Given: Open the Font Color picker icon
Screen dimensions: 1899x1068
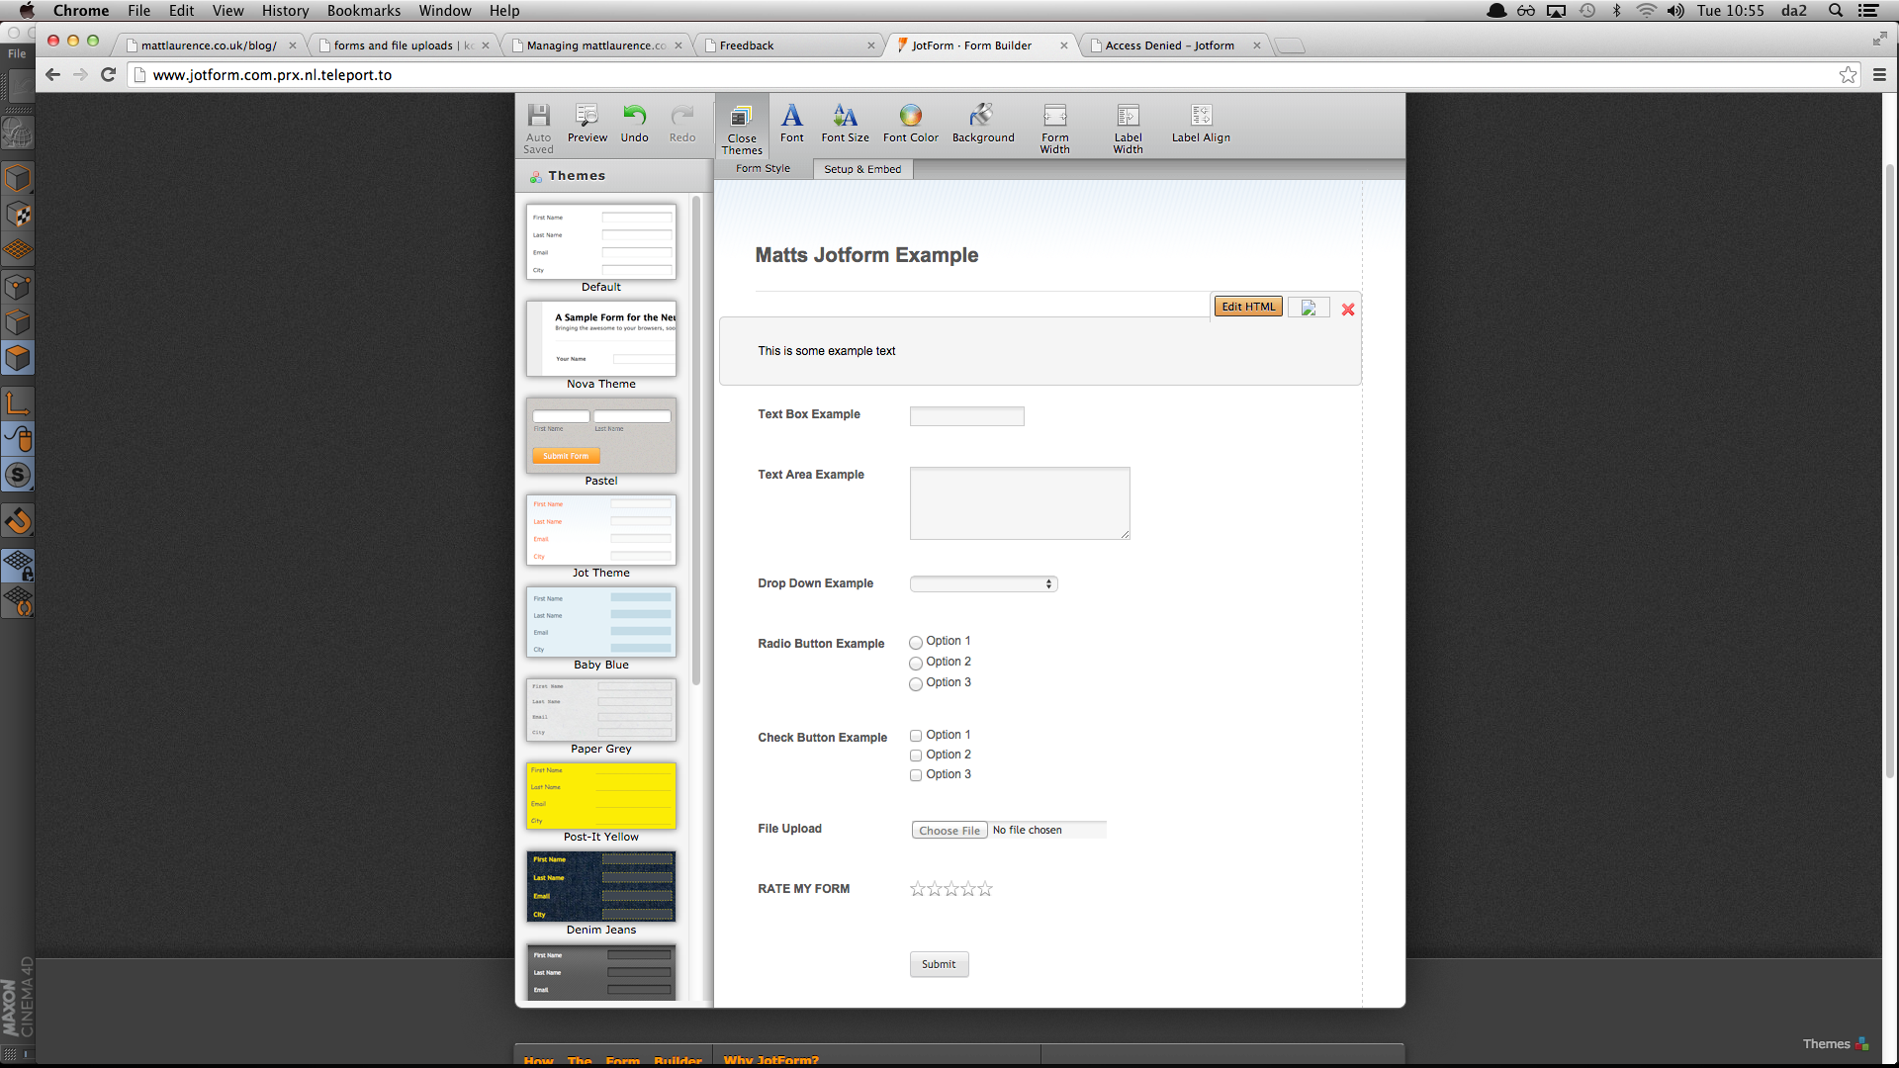Looking at the screenshot, I should [910, 116].
